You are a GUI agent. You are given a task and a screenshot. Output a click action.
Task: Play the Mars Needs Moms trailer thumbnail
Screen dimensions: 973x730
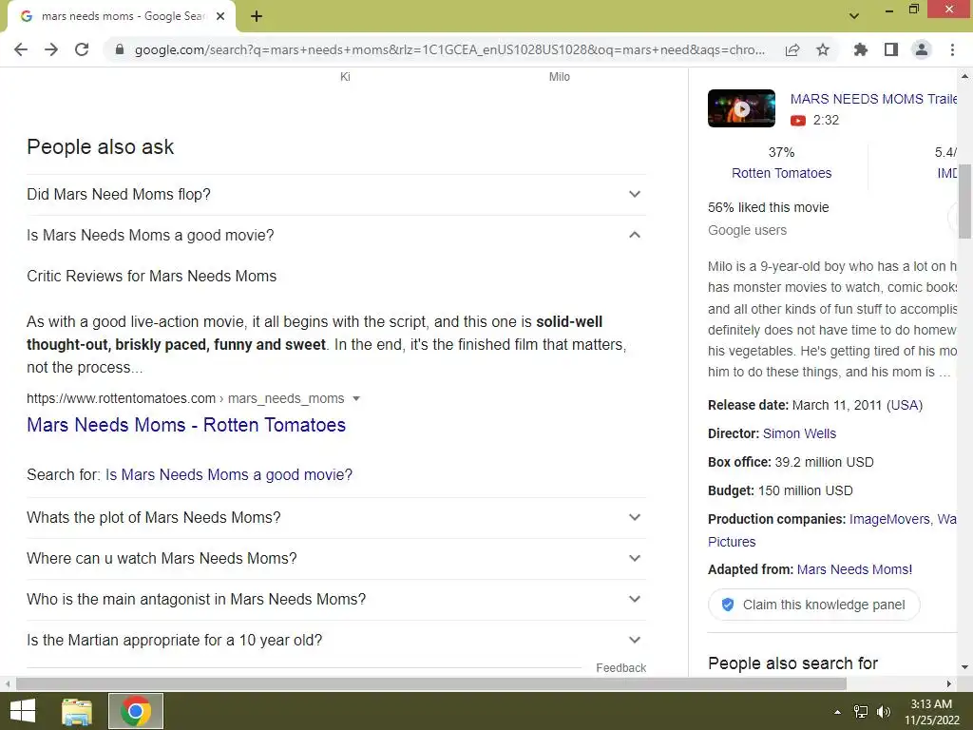(x=741, y=108)
